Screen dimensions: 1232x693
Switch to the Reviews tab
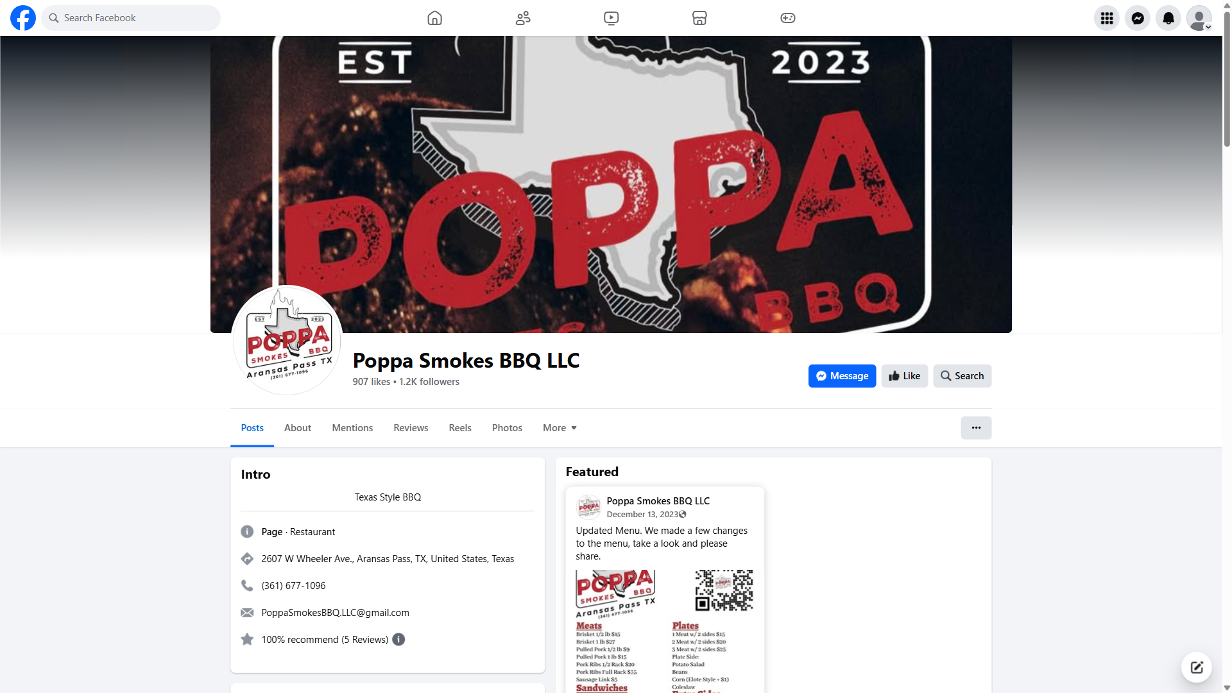[x=411, y=428]
